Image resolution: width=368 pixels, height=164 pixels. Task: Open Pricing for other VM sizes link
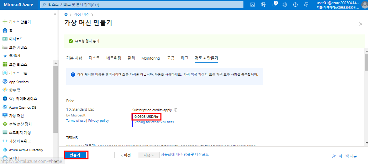154,122
